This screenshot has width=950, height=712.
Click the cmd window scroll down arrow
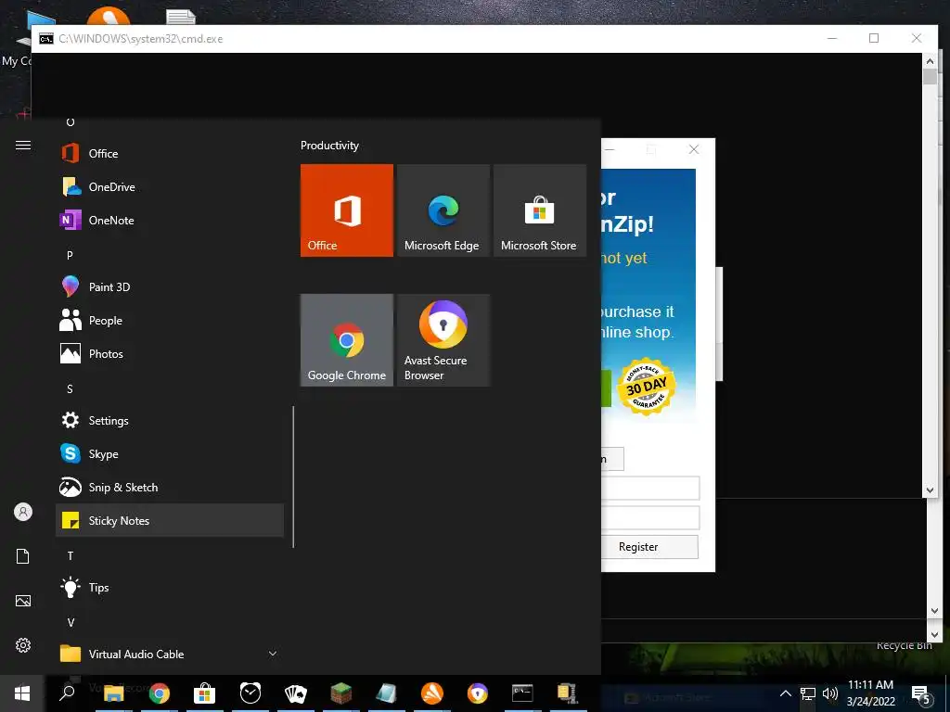pos(930,489)
